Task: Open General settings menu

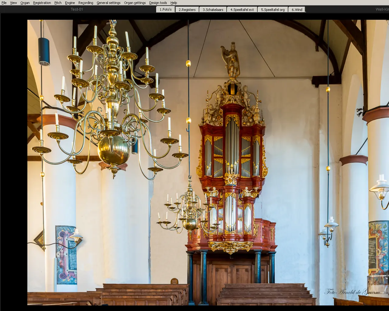Action: tap(108, 3)
